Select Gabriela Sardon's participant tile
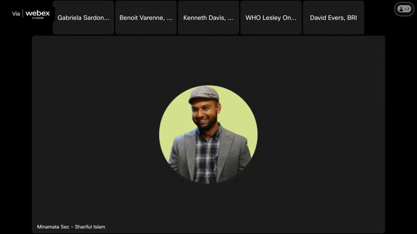Screen dimensions: 417x234 click(83, 18)
